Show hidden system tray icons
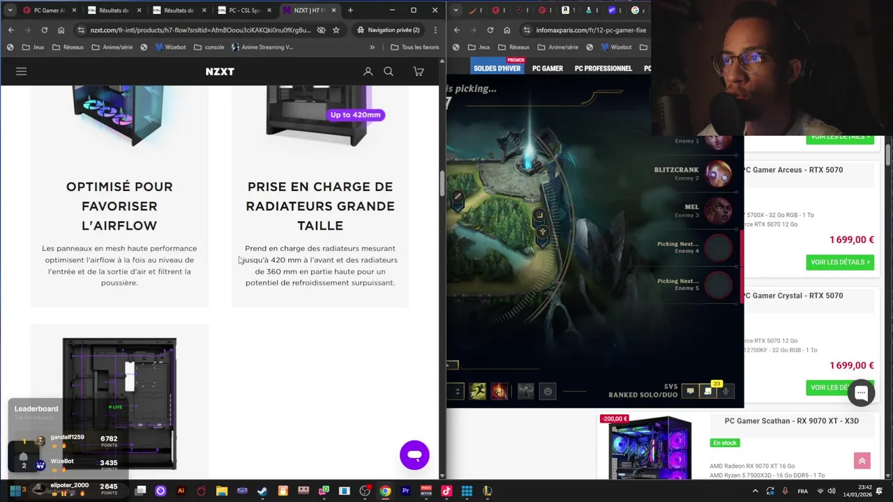 pyautogui.click(x=755, y=492)
